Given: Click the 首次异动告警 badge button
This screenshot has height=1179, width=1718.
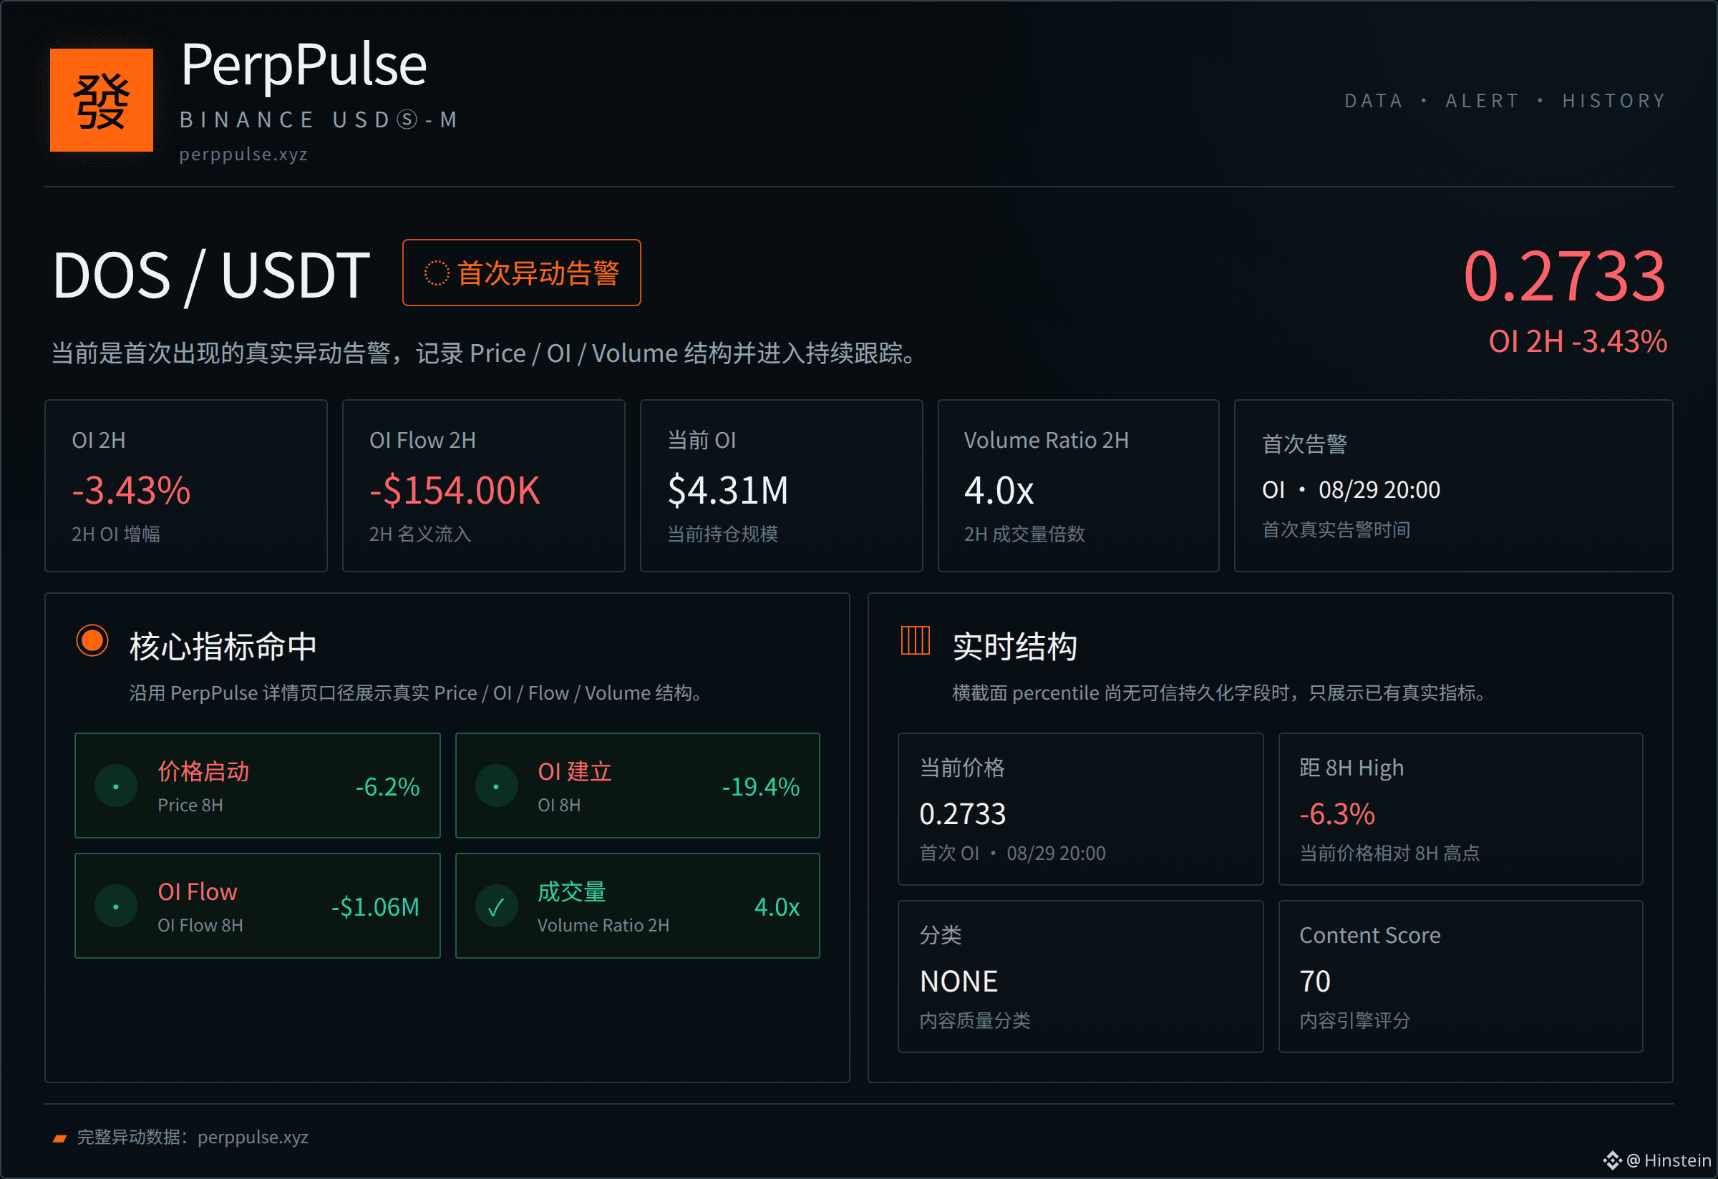Looking at the screenshot, I should pos(521,273).
